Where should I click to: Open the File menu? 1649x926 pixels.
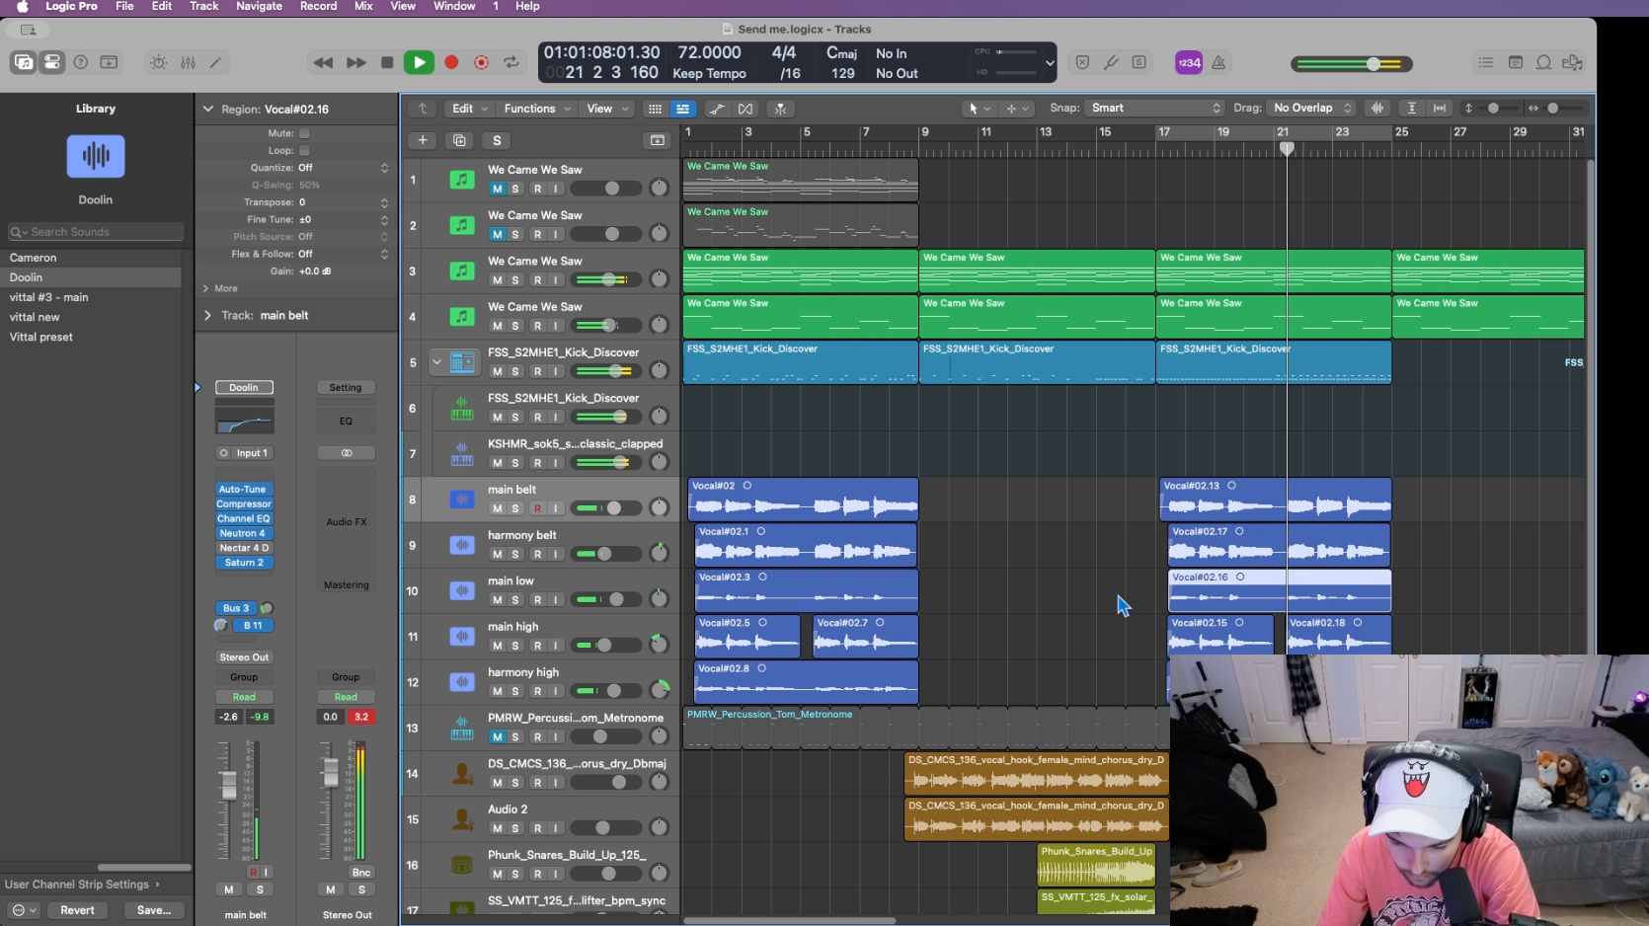pos(124,7)
